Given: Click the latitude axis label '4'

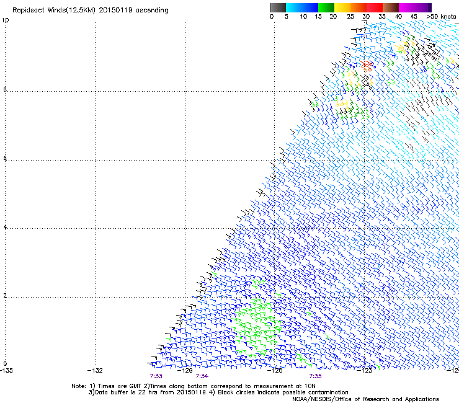Looking at the screenshot, I should pos(5,227).
